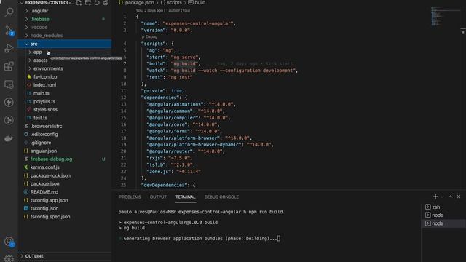The height and width of the screenshot is (262, 466).
Task: Switch to the TERMINAL tab
Action: pos(186,197)
